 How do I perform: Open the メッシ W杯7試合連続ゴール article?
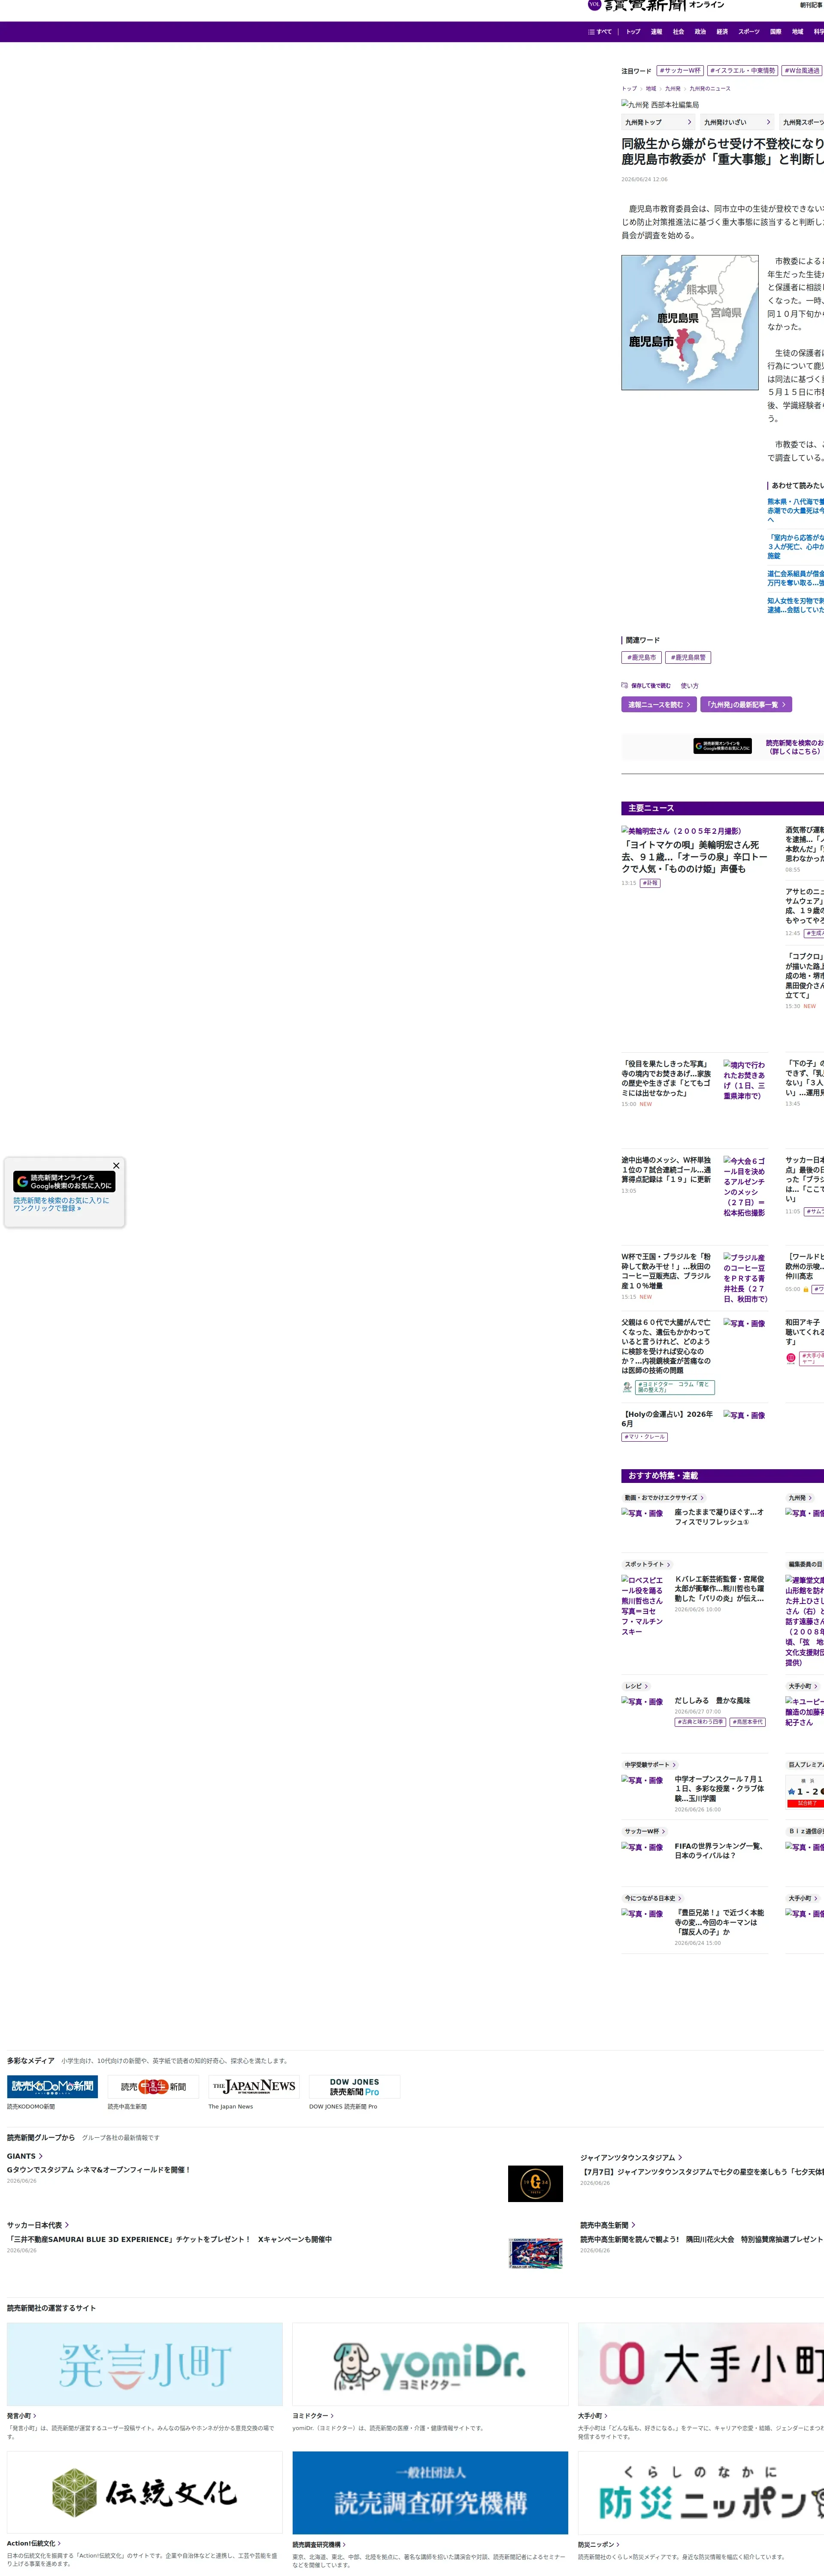pyautogui.click(x=667, y=1170)
